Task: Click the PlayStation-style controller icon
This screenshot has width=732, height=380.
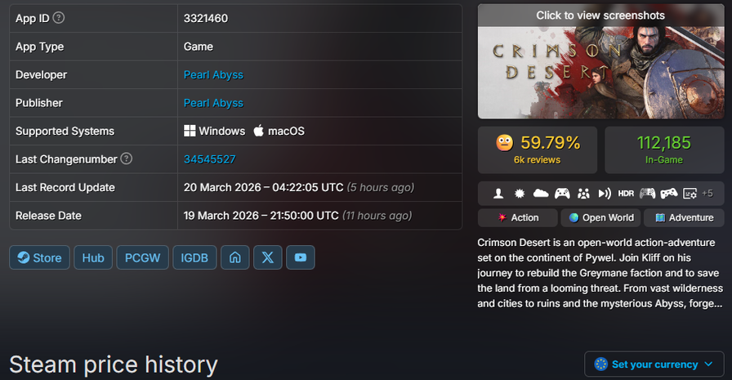Action: pos(668,193)
